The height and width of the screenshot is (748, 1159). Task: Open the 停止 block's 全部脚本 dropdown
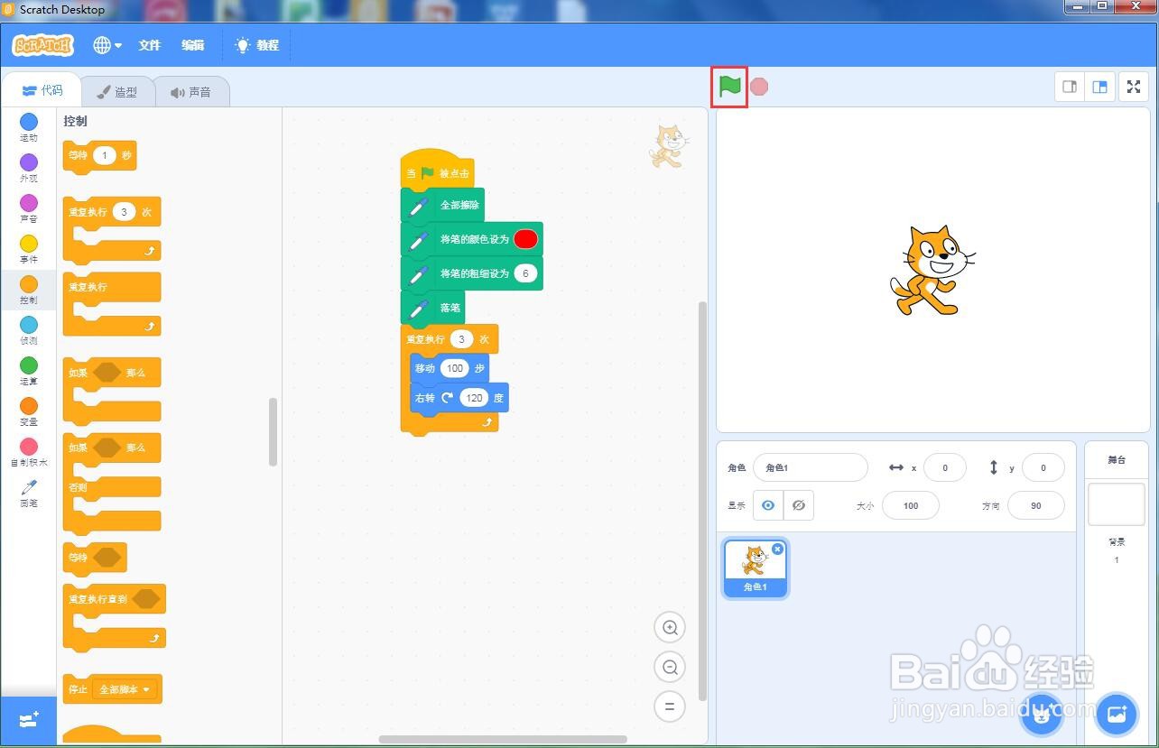pos(125,688)
